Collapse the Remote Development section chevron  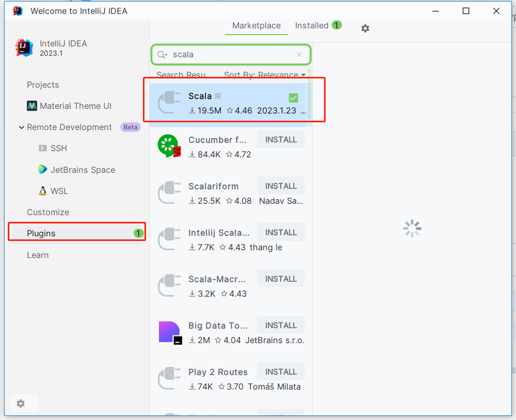tap(21, 127)
